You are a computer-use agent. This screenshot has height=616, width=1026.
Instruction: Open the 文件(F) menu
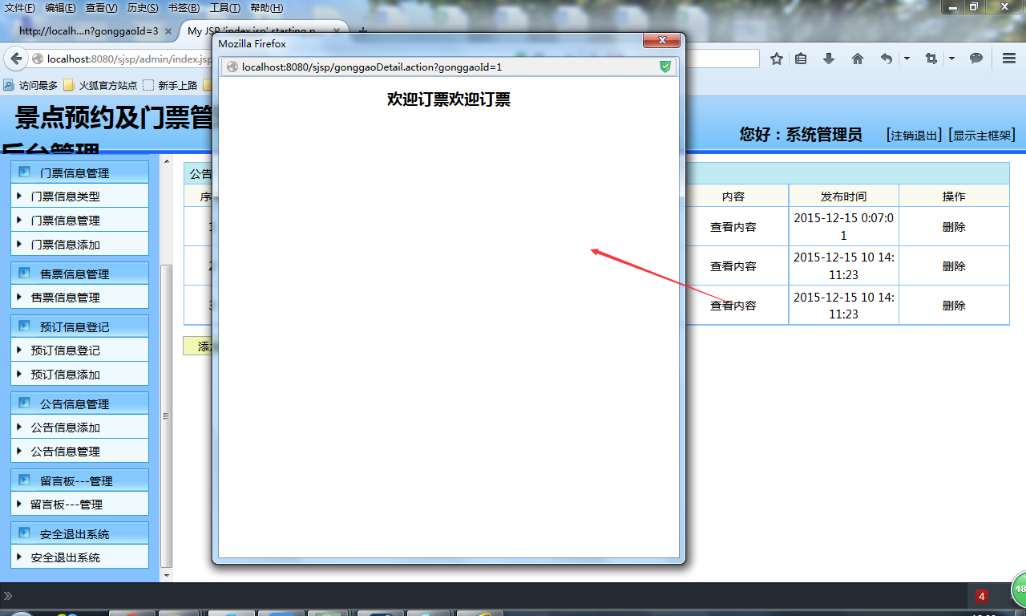(20, 8)
